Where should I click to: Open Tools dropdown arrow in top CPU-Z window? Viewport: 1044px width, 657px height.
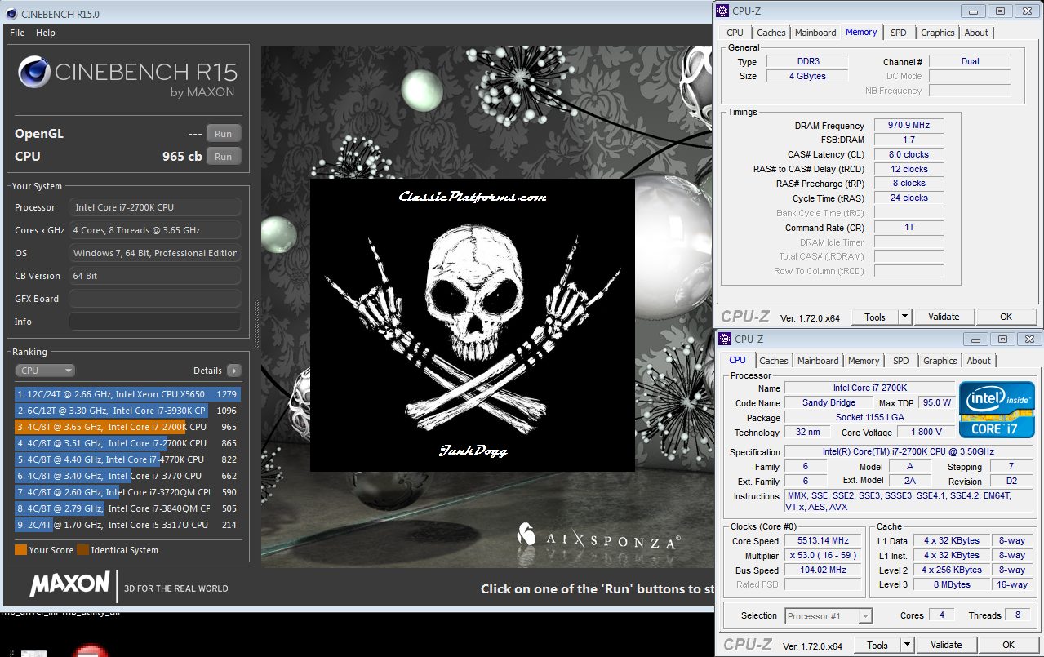904,317
